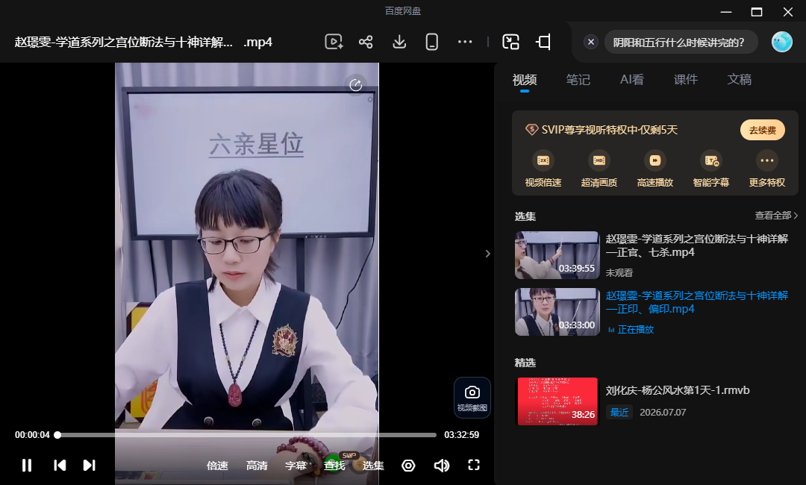Image resolution: width=806 pixels, height=485 pixels.
Task: Click thumbnail with duration 03:33:00
Action: point(557,311)
